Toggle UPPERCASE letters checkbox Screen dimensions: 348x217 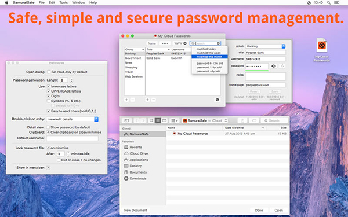[49, 91]
